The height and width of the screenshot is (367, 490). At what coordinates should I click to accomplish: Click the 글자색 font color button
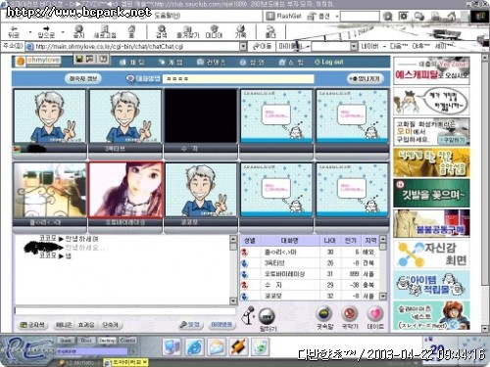point(33,325)
